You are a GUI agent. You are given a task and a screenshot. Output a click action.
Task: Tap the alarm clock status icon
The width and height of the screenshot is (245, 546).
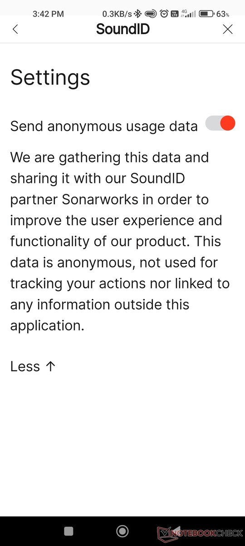point(164,14)
